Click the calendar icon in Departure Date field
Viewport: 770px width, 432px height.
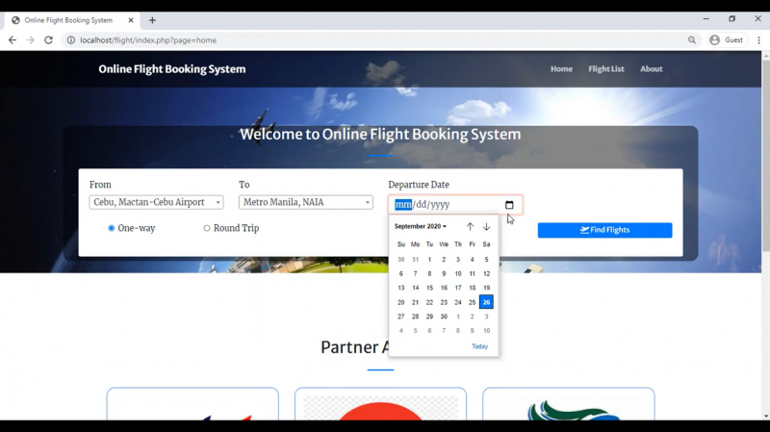coord(509,205)
